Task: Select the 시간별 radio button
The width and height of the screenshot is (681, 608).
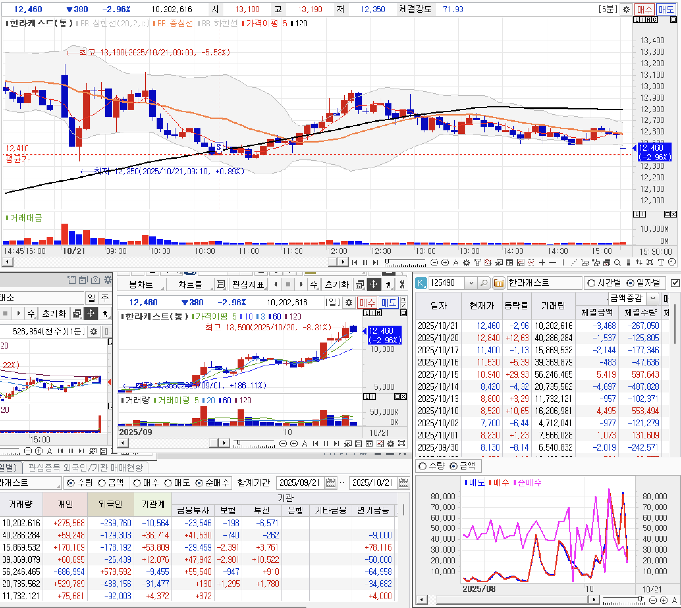Action: pyautogui.click(x=591, y=283)
